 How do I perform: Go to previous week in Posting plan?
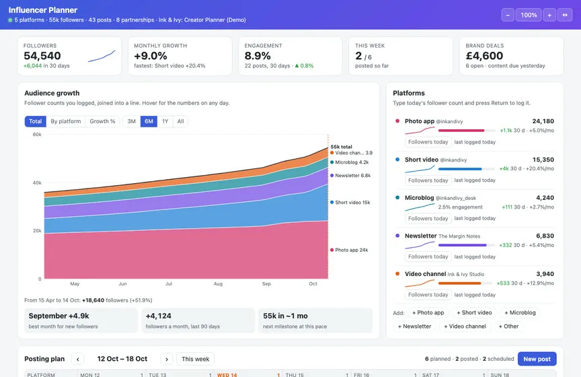point(78,359)
